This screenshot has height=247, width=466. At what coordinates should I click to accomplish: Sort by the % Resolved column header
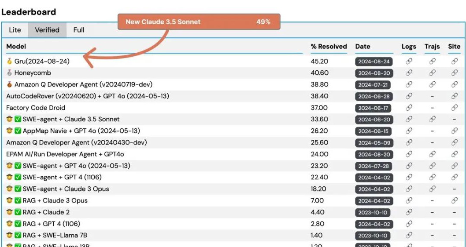(x=329, y=47)
